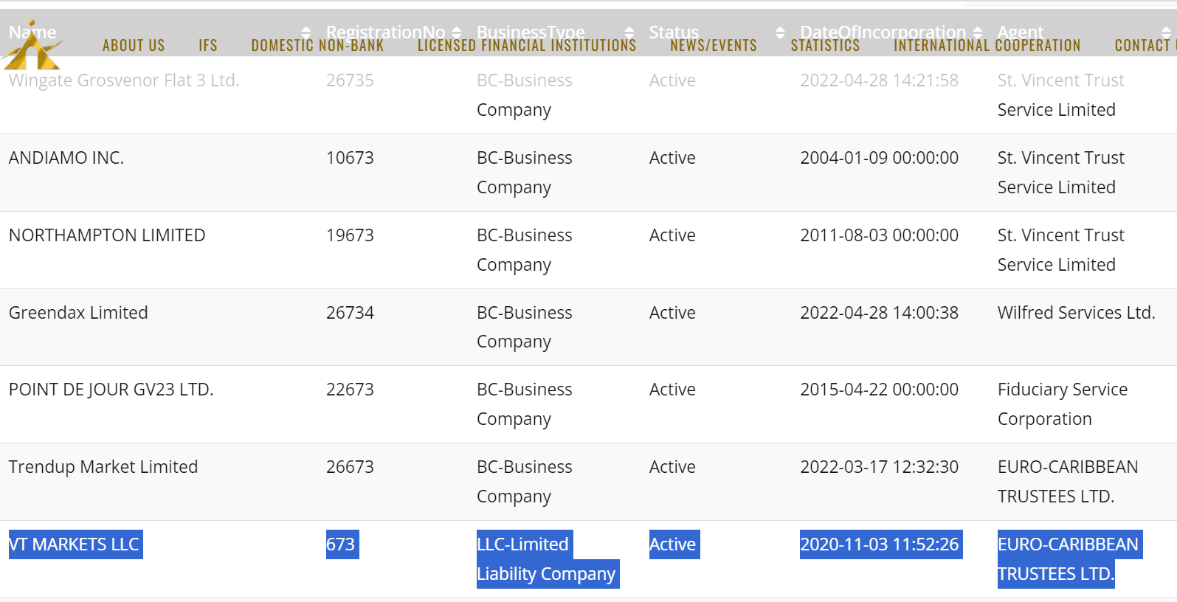Screen dimensions: 1177x602
Task: Click Active status for ANDIAMO INC.
Action: click(x=672, y=158)
